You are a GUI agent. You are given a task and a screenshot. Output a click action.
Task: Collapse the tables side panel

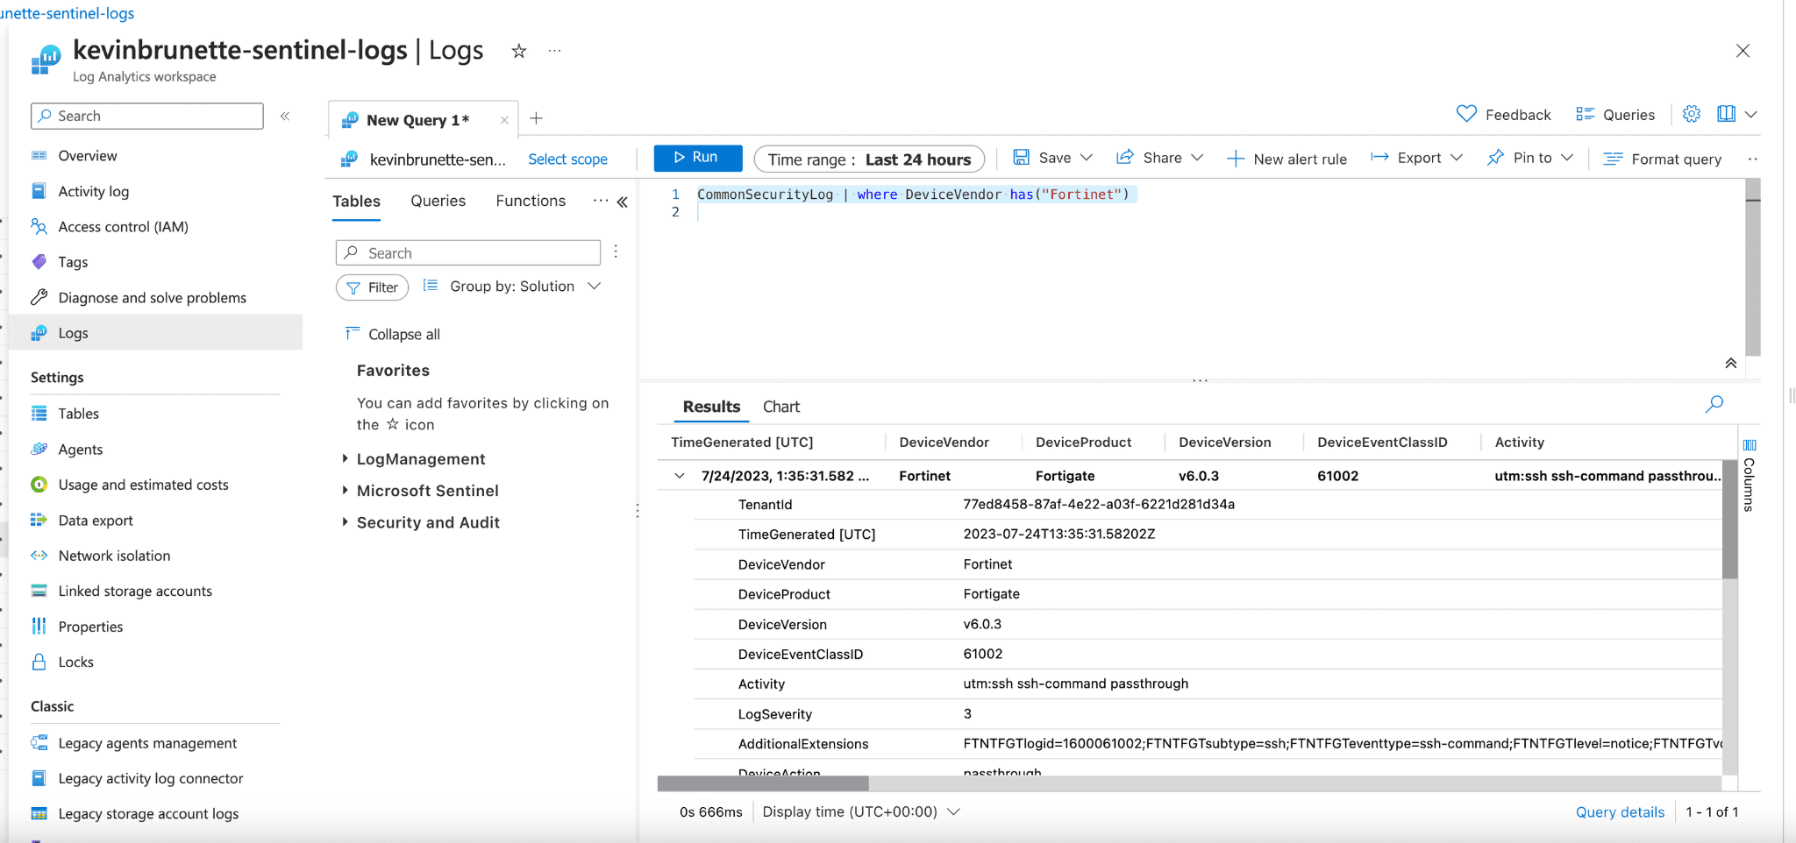click(x=623, y=202)
